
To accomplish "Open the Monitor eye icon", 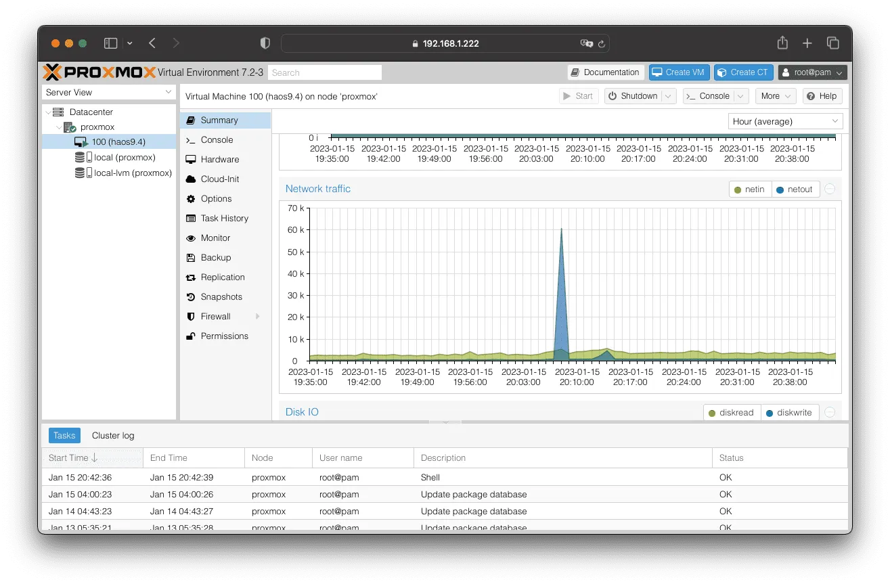I will (190, 238).
